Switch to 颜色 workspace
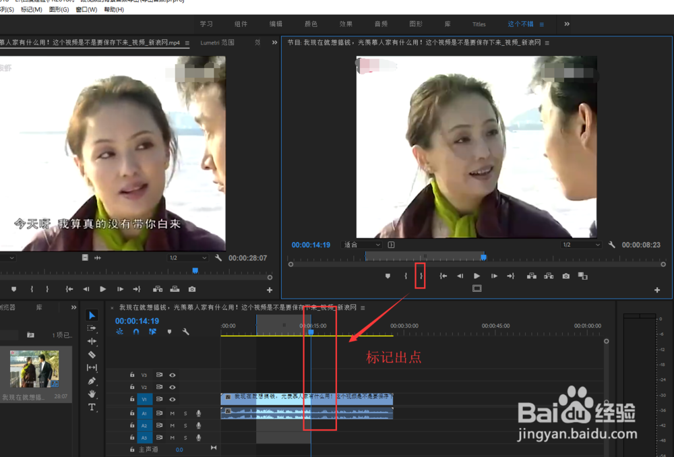 311,24
